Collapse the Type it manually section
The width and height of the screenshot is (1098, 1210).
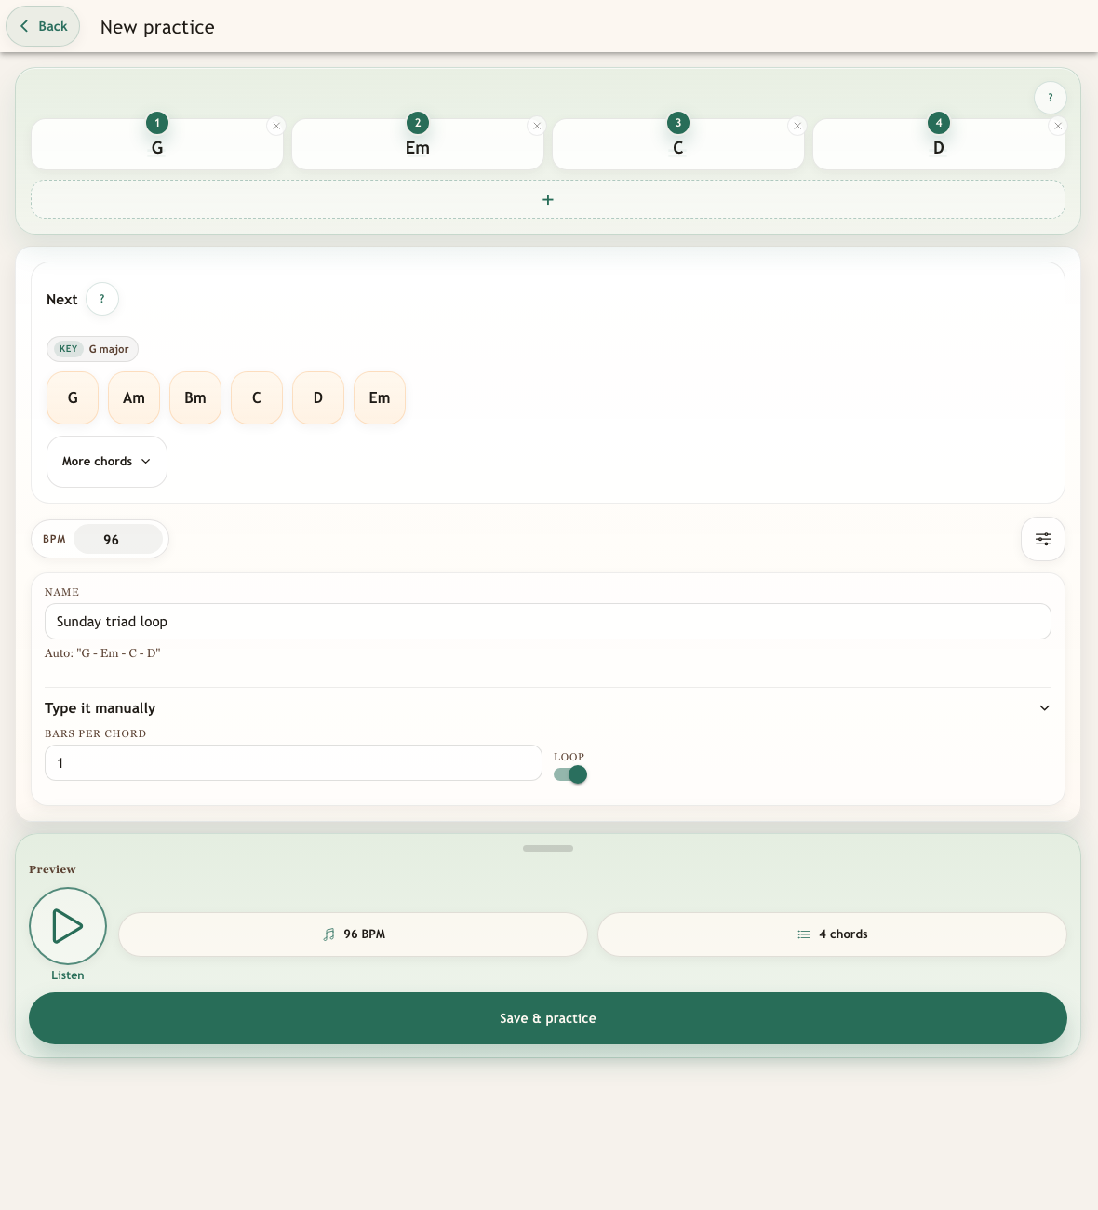click(548, 708)
